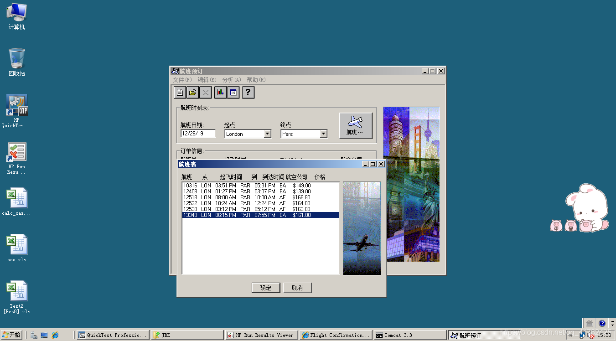Expand hidden tray icons chevron
Viewport: 616px width, 341px height.
[570, 335]
